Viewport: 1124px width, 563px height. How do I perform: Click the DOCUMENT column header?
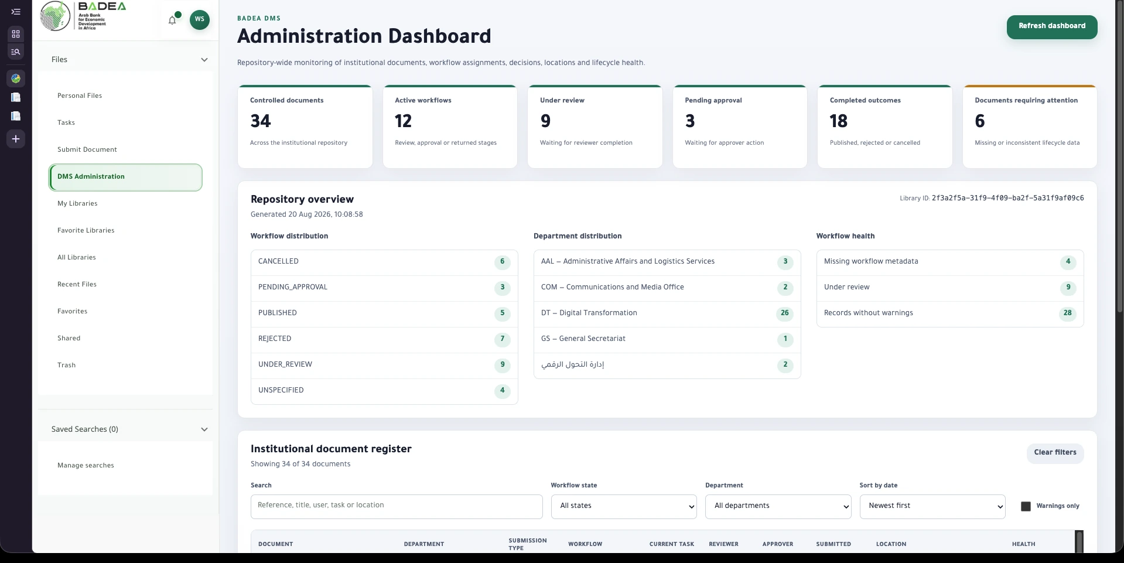click(x=275, y=544)
